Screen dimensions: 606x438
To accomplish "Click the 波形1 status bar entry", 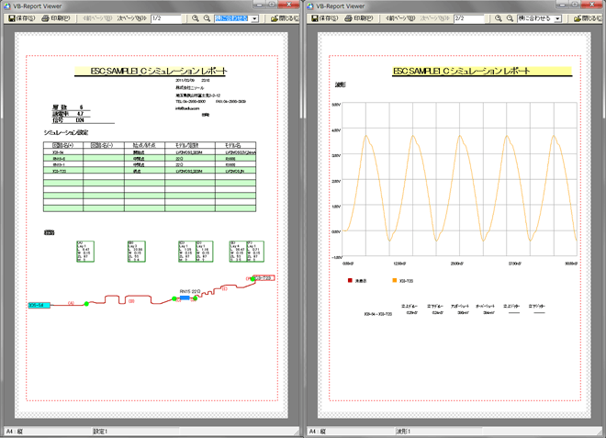I will [x=403, y=431].
